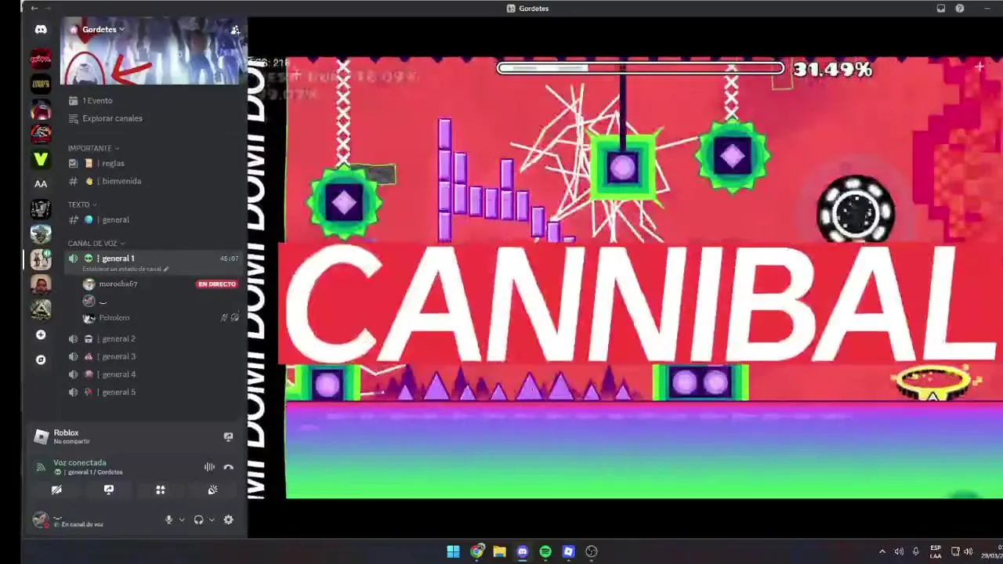Click Voz conectada status text

pos(80,463)
